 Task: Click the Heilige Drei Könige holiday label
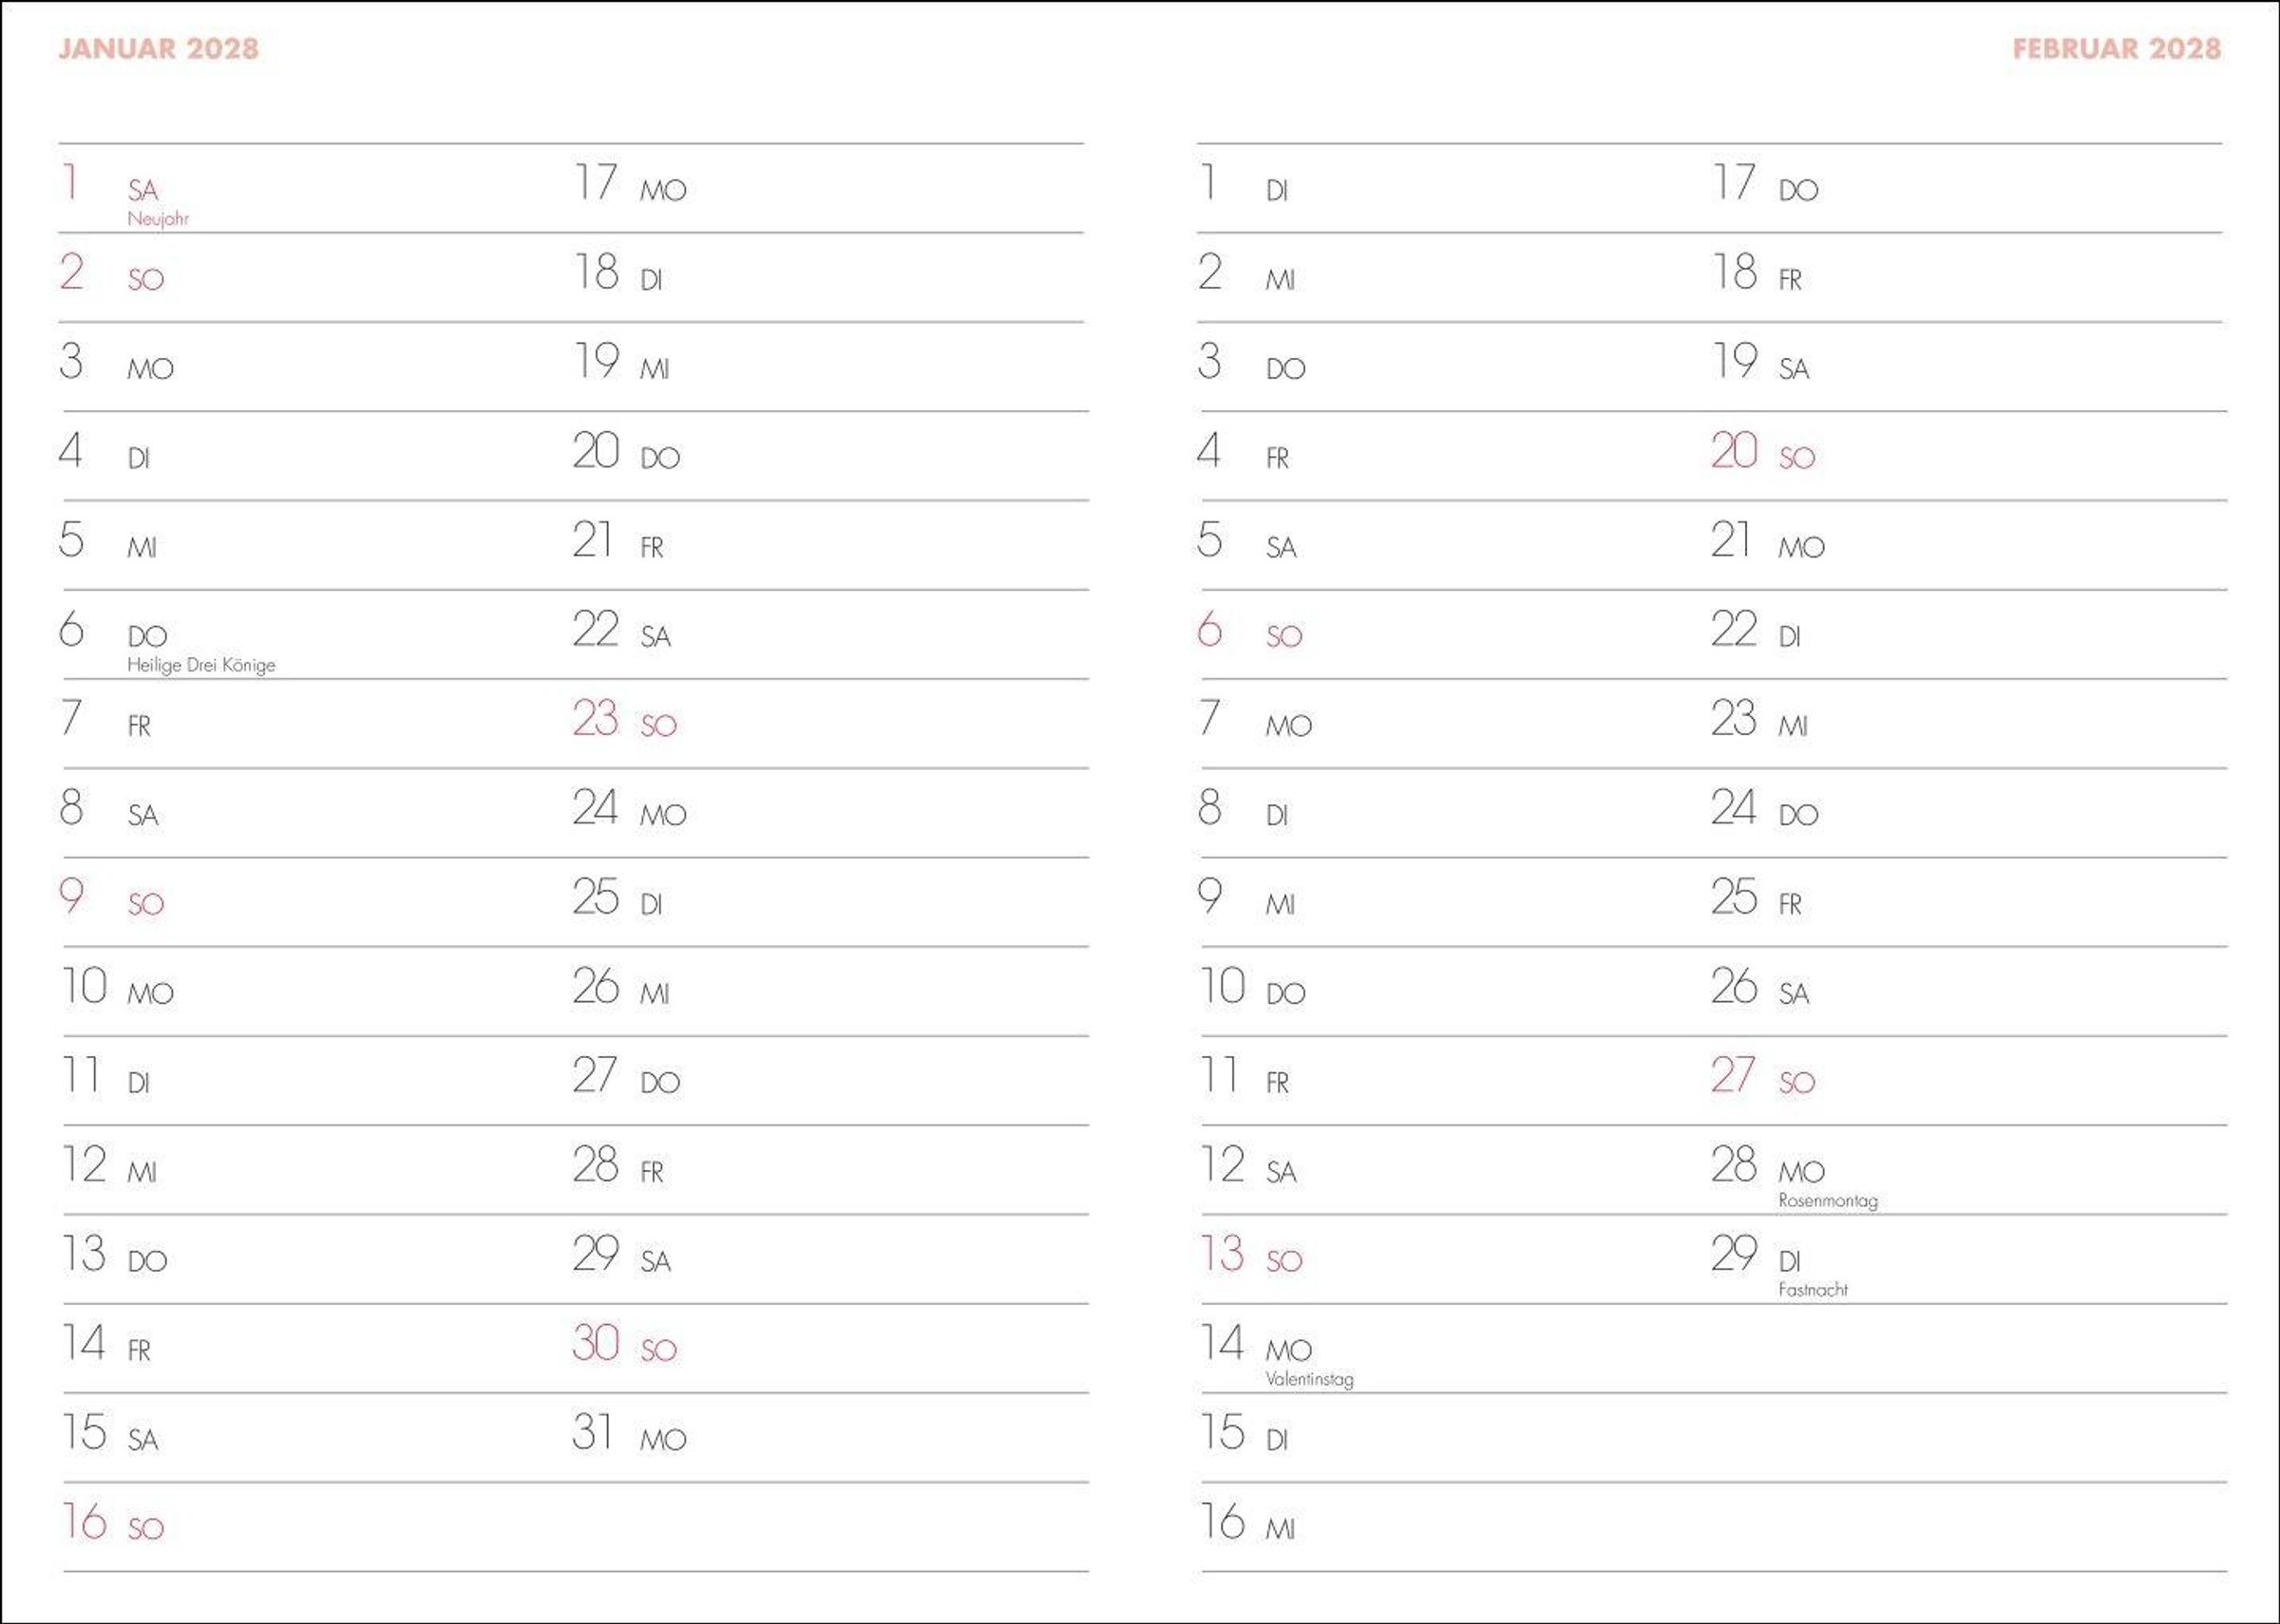pyautogui.click(x=200, y=665)
